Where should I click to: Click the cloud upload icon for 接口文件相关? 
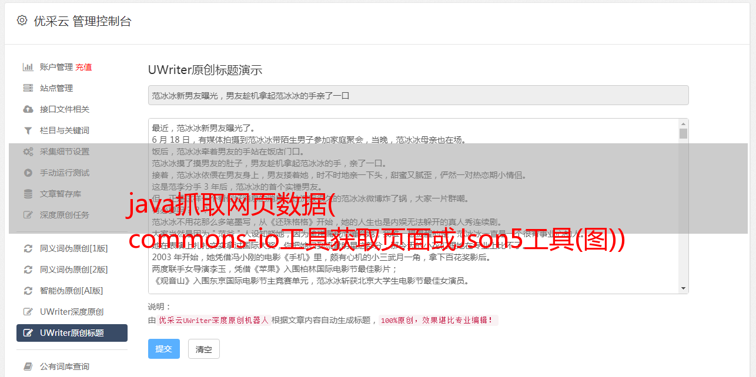(28, 109)
